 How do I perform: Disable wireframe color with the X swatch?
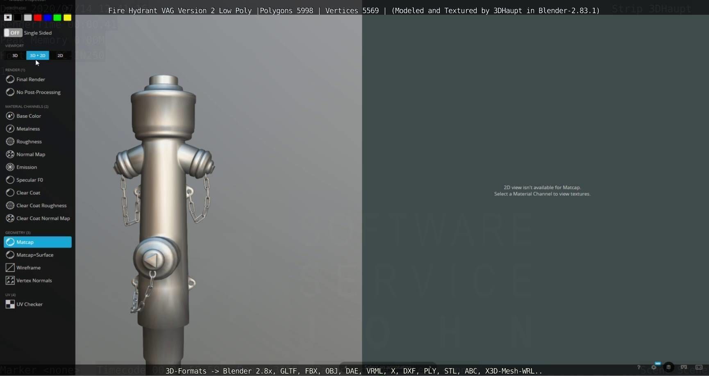coord(8,17)
